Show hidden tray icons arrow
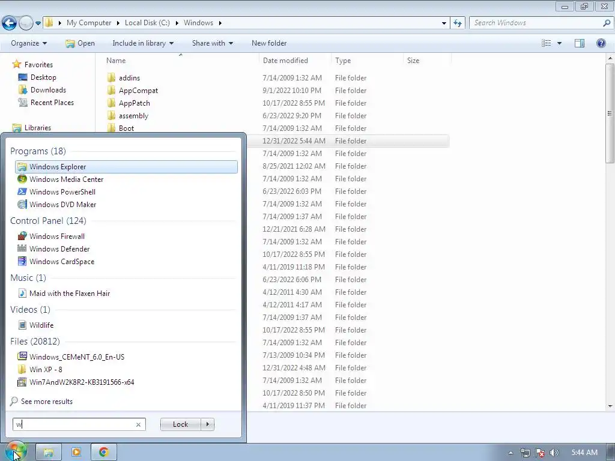Viewport: 615px width, 461px height. [510, 453]
